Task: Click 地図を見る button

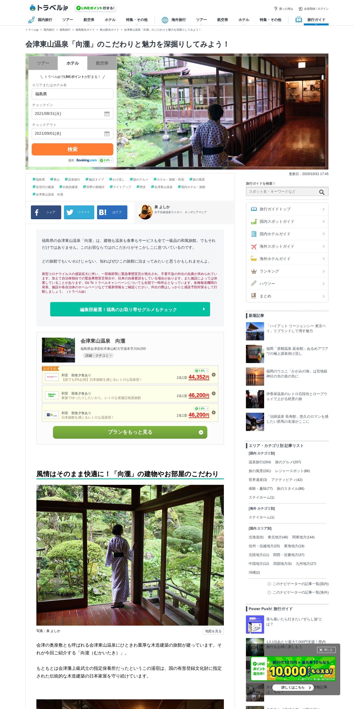Action: [x=213, y=631]
